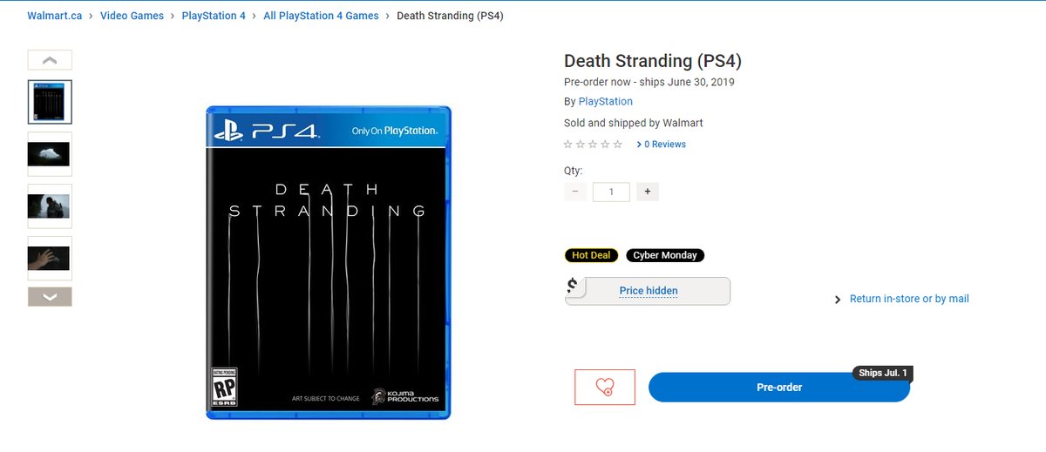Visit the PlayStation brand link
Viewport: 1046px width, 452px height.
coord(605,102)
